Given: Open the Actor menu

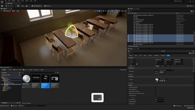Looking at the screenshot, I should point(31,1).
